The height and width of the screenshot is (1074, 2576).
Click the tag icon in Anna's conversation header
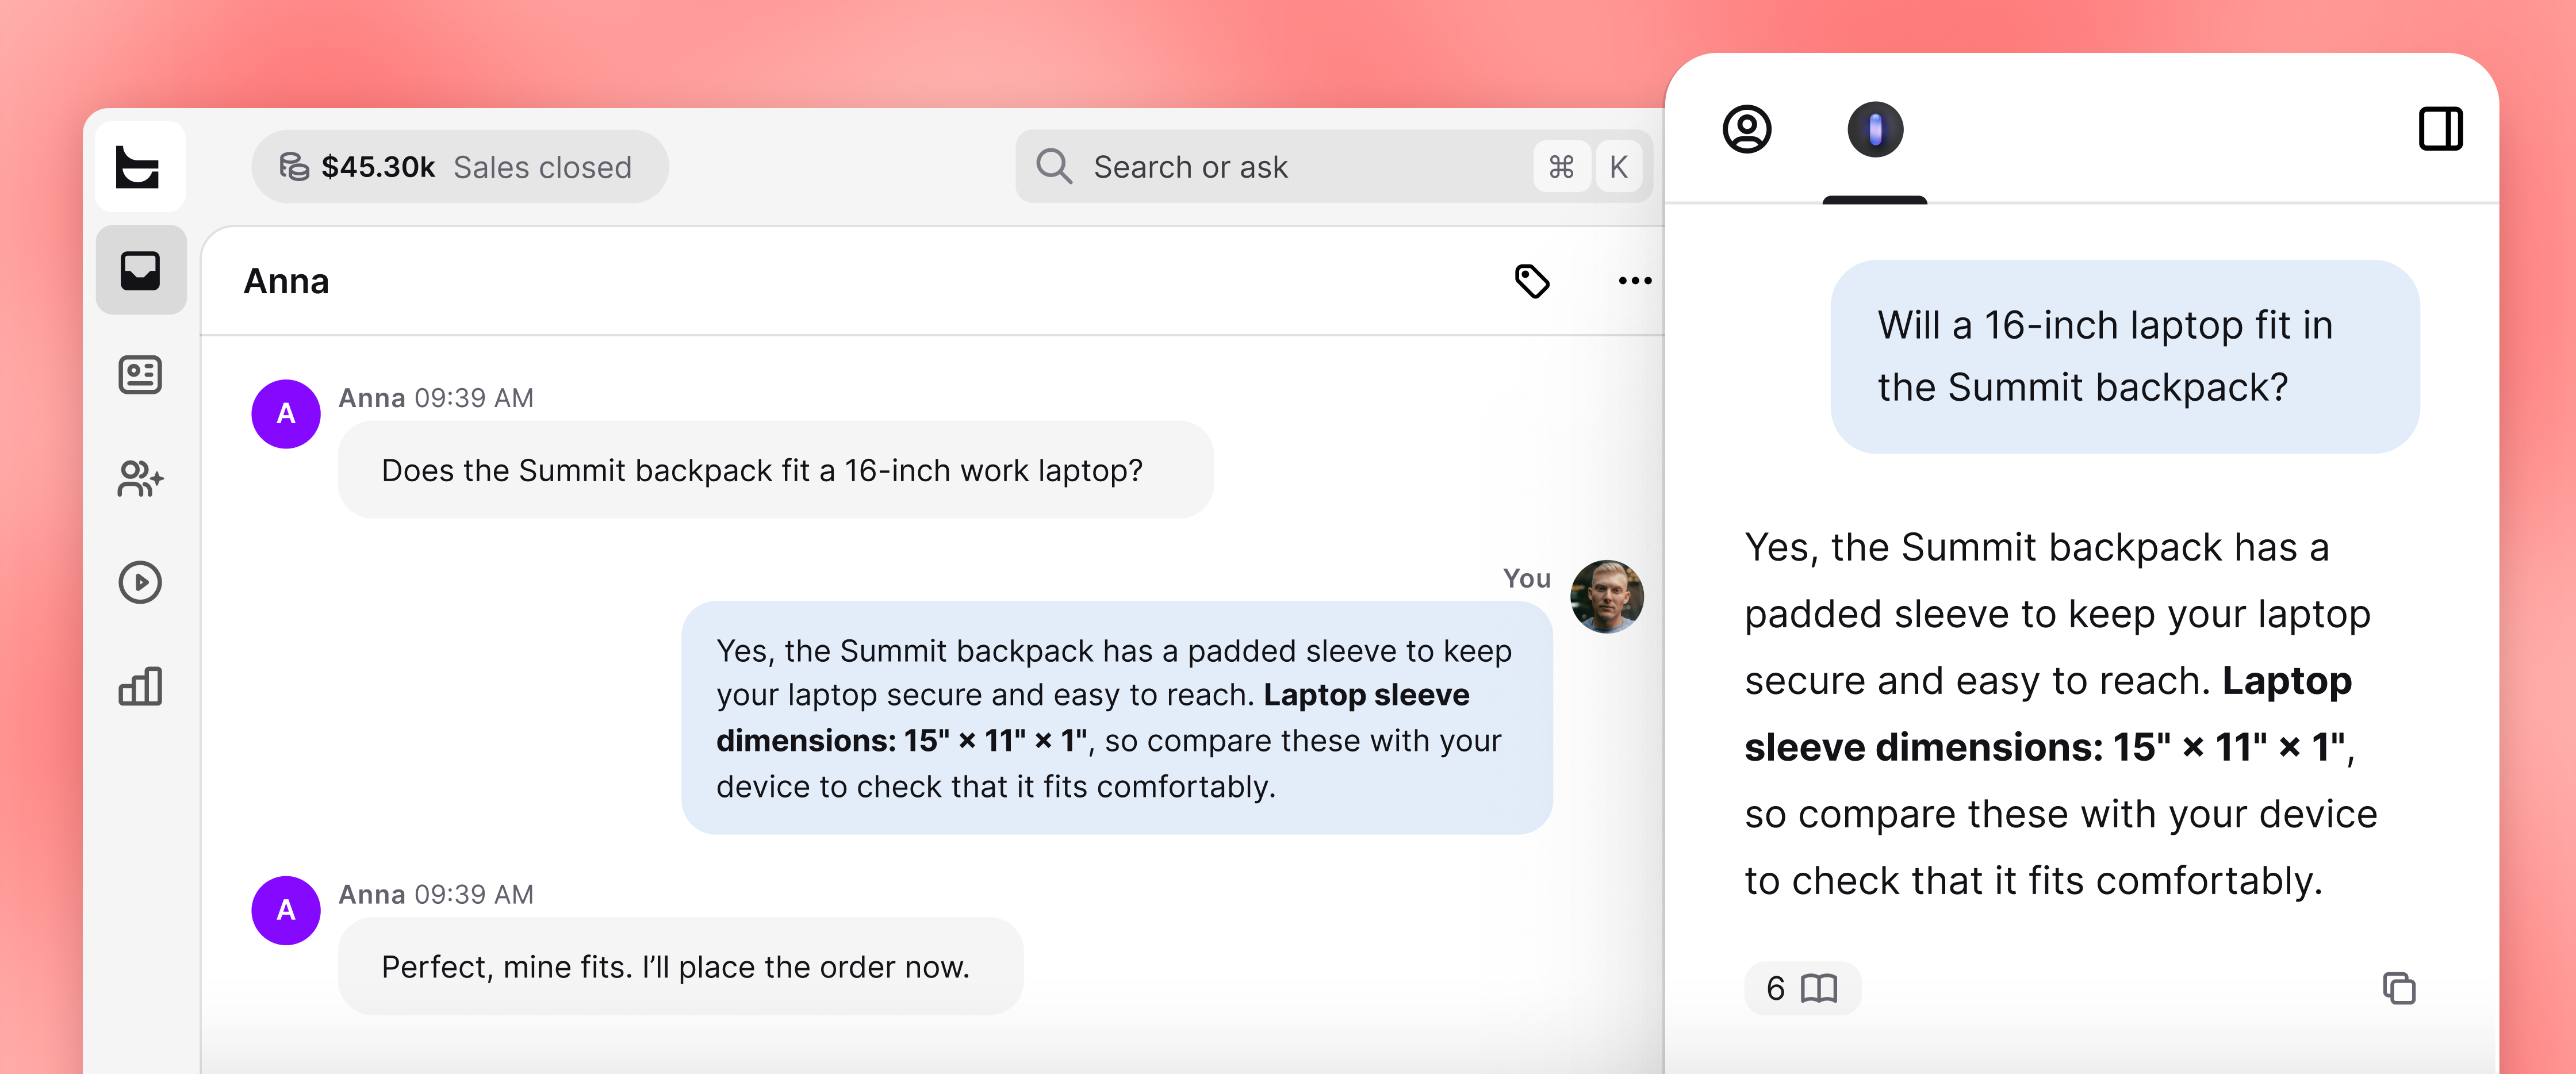[1532, 281]
